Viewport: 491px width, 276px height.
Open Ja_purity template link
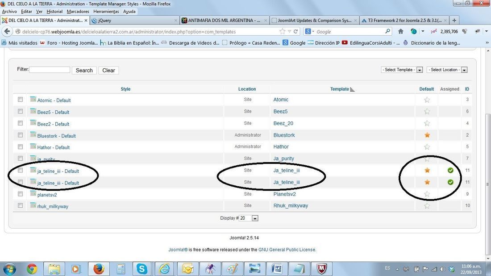284,159
